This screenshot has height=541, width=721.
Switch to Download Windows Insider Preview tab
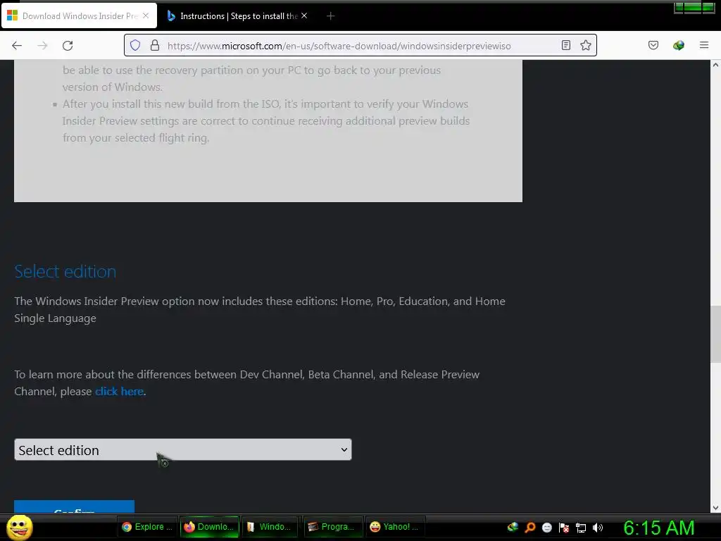[x=79, y=15]
